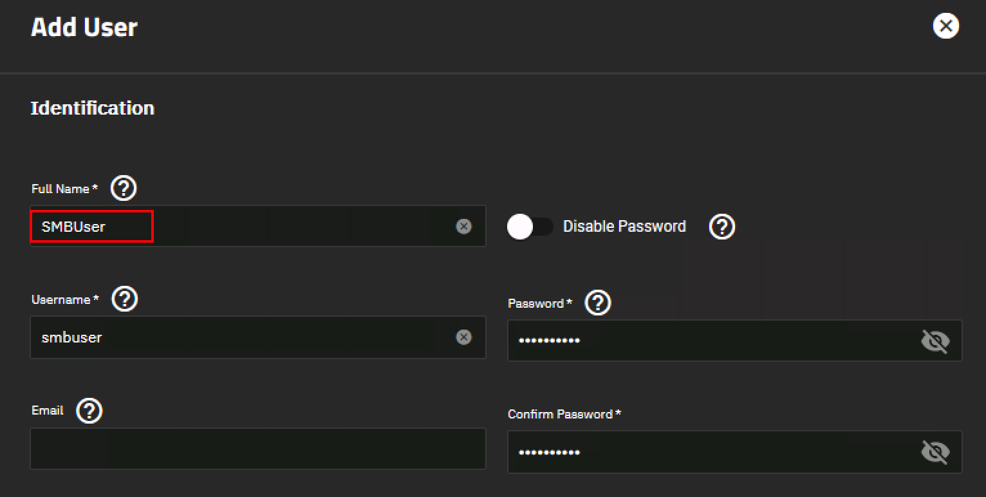Click the Identification section heading
The height and width of the screenshot is (497, 986).
coord(93,108)
